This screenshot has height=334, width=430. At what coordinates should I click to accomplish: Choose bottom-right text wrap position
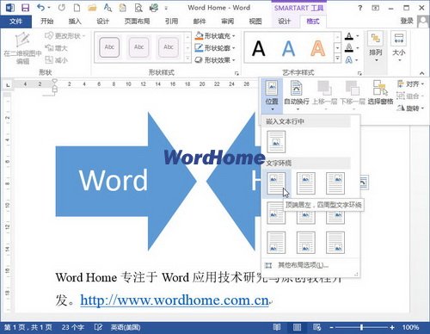coord(335,243)
